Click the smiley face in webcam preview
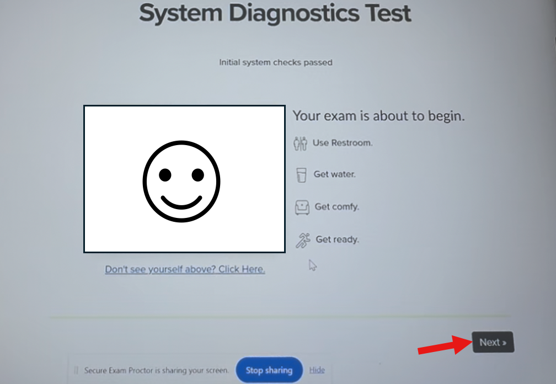556x384 pixels. pyautogui.click(x=181, y=182)
